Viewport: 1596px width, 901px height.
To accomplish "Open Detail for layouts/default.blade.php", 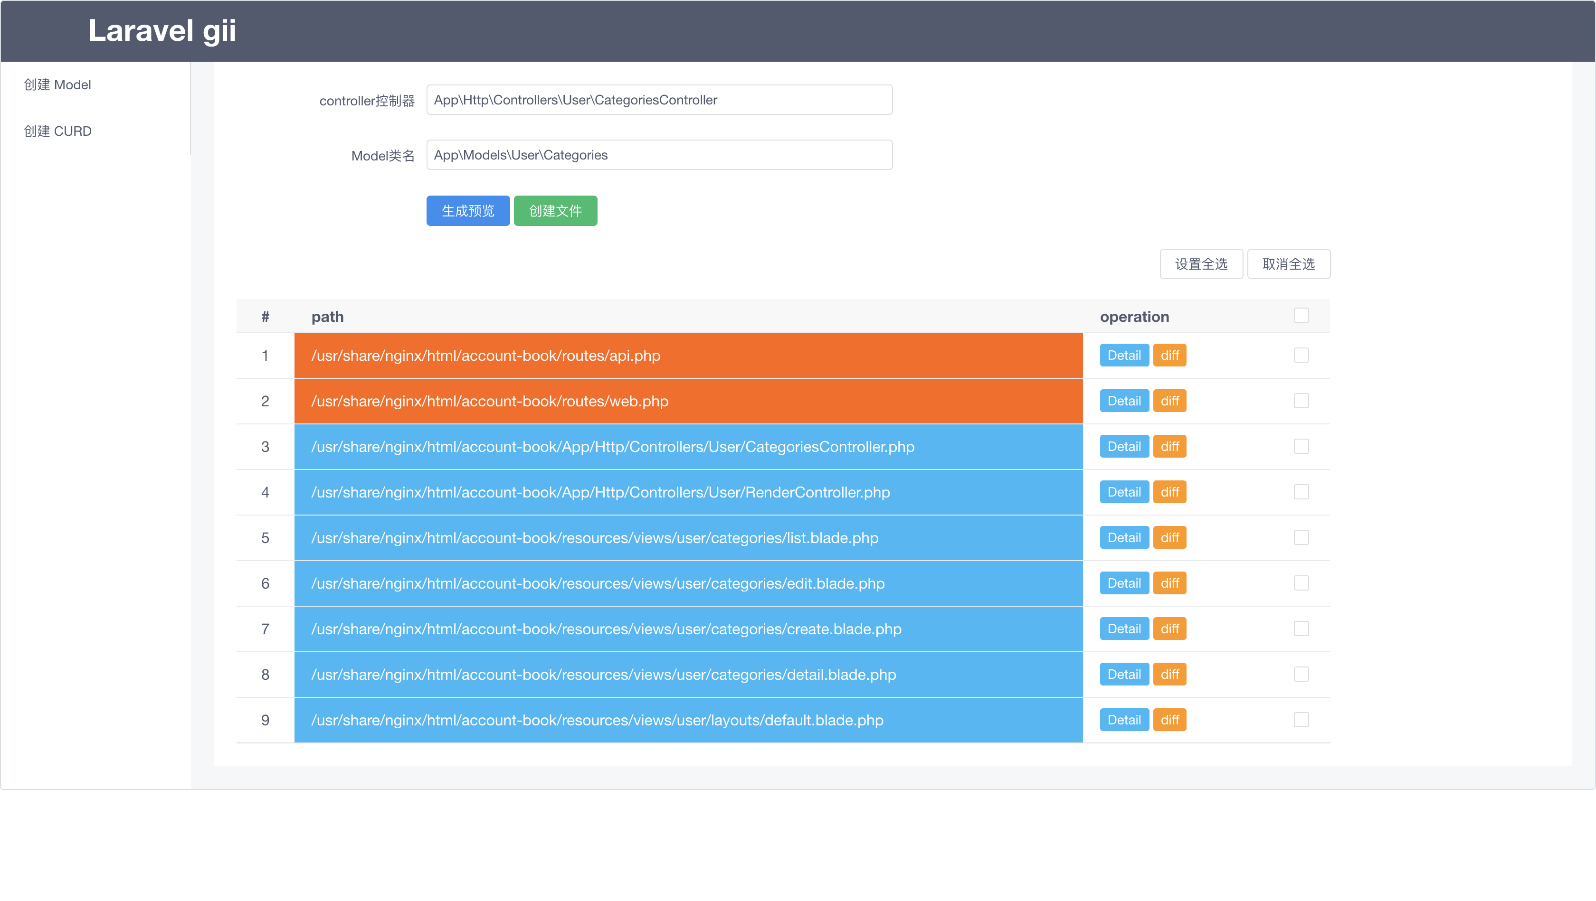I will click(1124, 720).
